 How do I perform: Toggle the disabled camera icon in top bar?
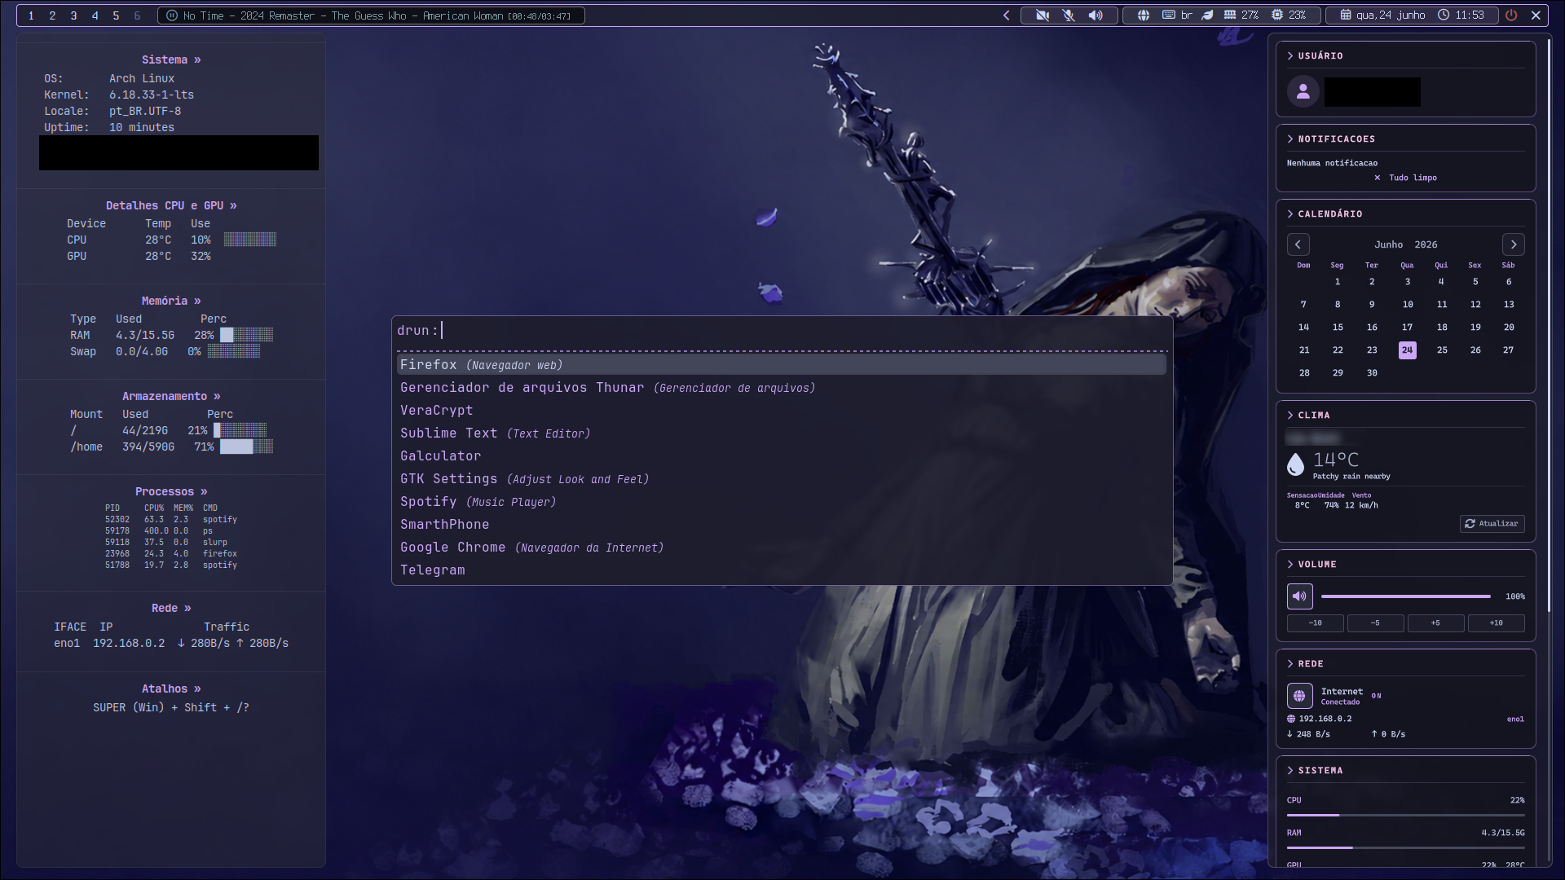coord(1042,15)
